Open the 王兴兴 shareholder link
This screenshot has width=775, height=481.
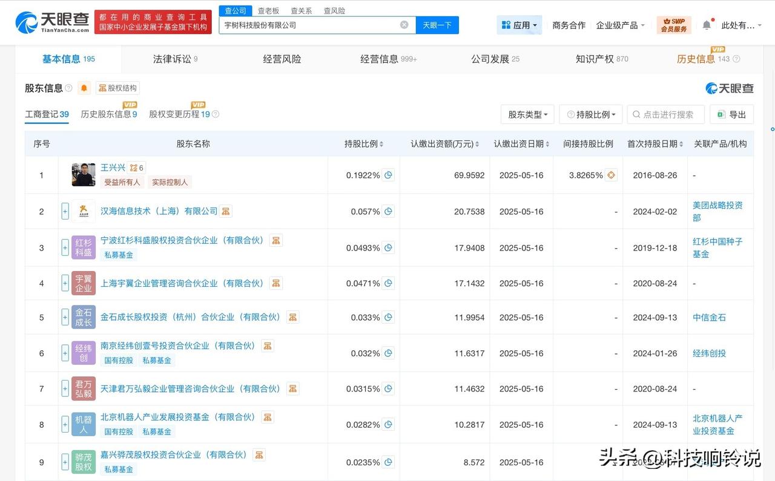click(113, 168)
